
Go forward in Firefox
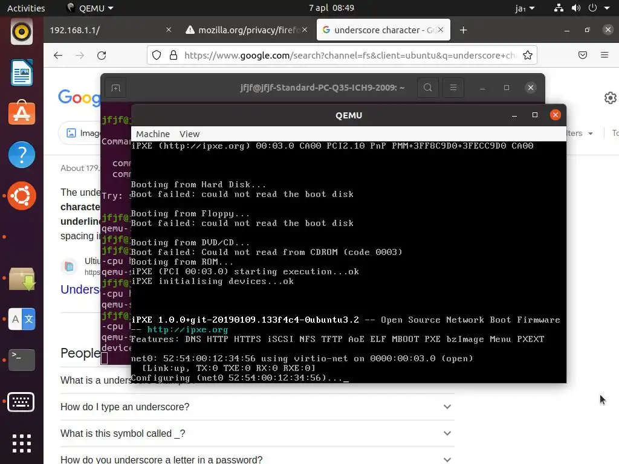[80, 55]
